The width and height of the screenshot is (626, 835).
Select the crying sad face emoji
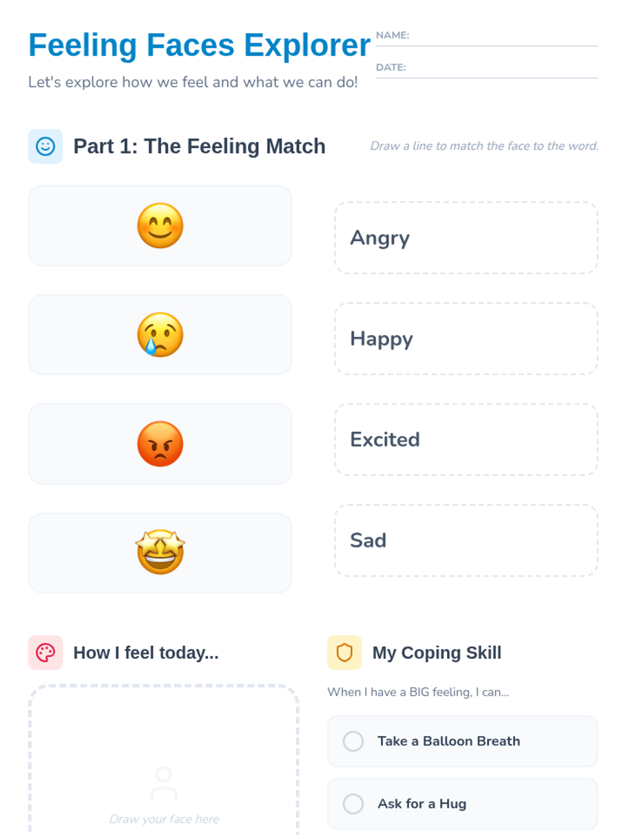[x=160, y=335]
